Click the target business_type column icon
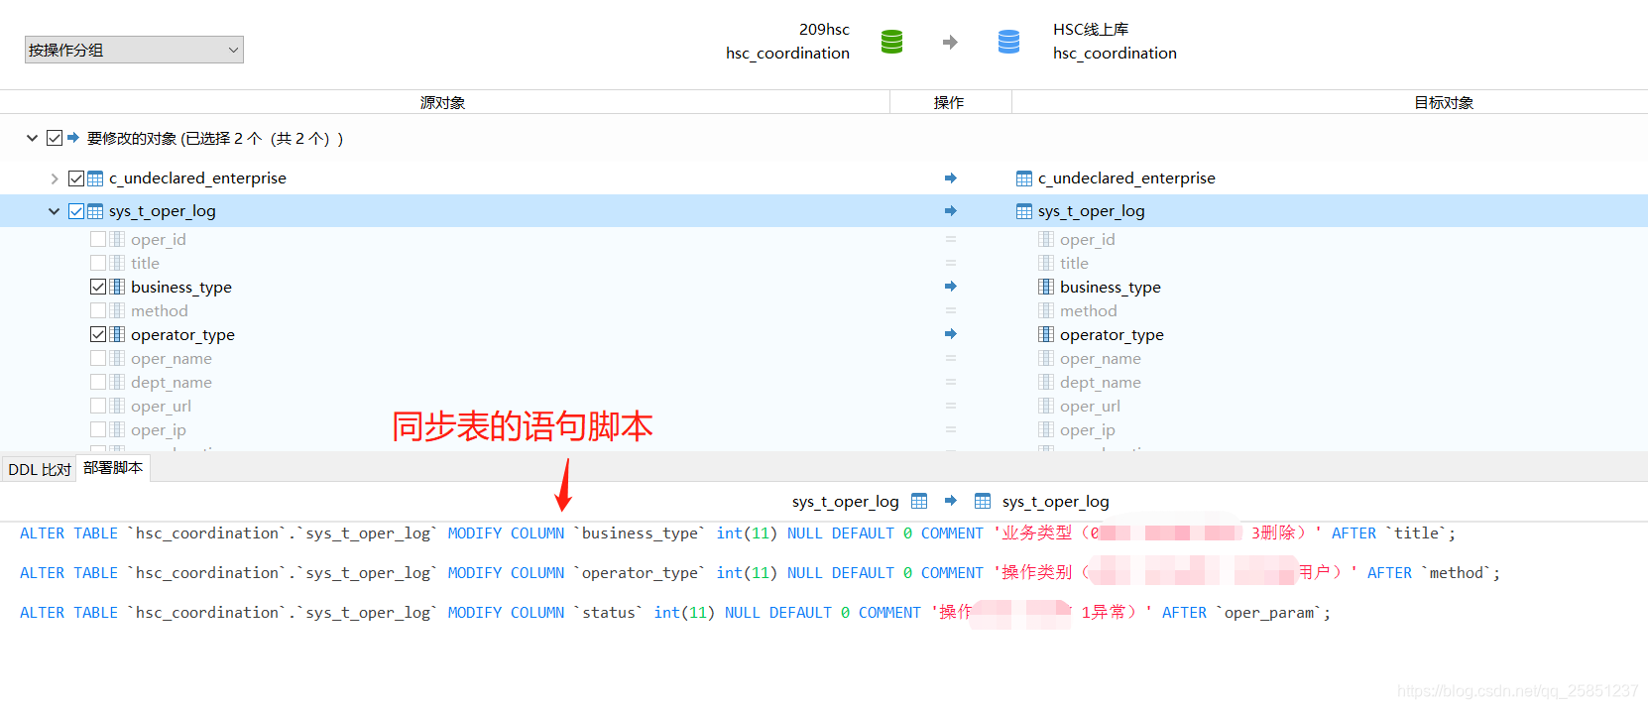Image resolution: width=1648 pixels, height=709 pixels. pyautogui.click(x=1046, y=287)
